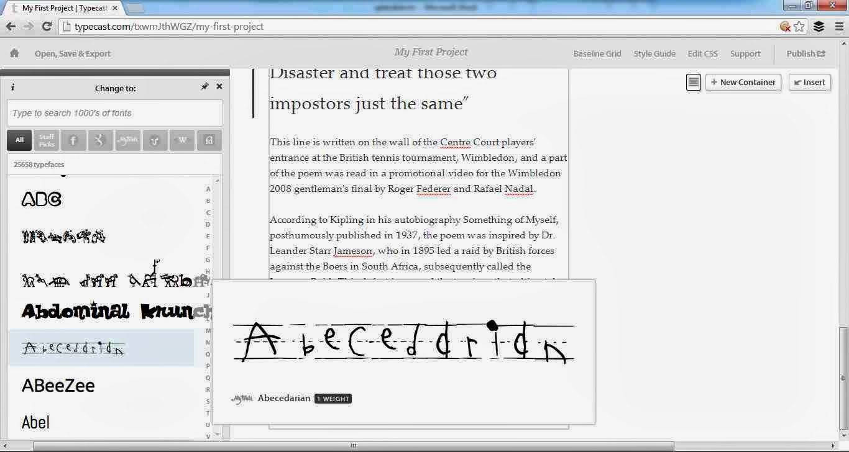849x452 pixels.
Task: Close the My First Project tab
Action: coord(114,8)
